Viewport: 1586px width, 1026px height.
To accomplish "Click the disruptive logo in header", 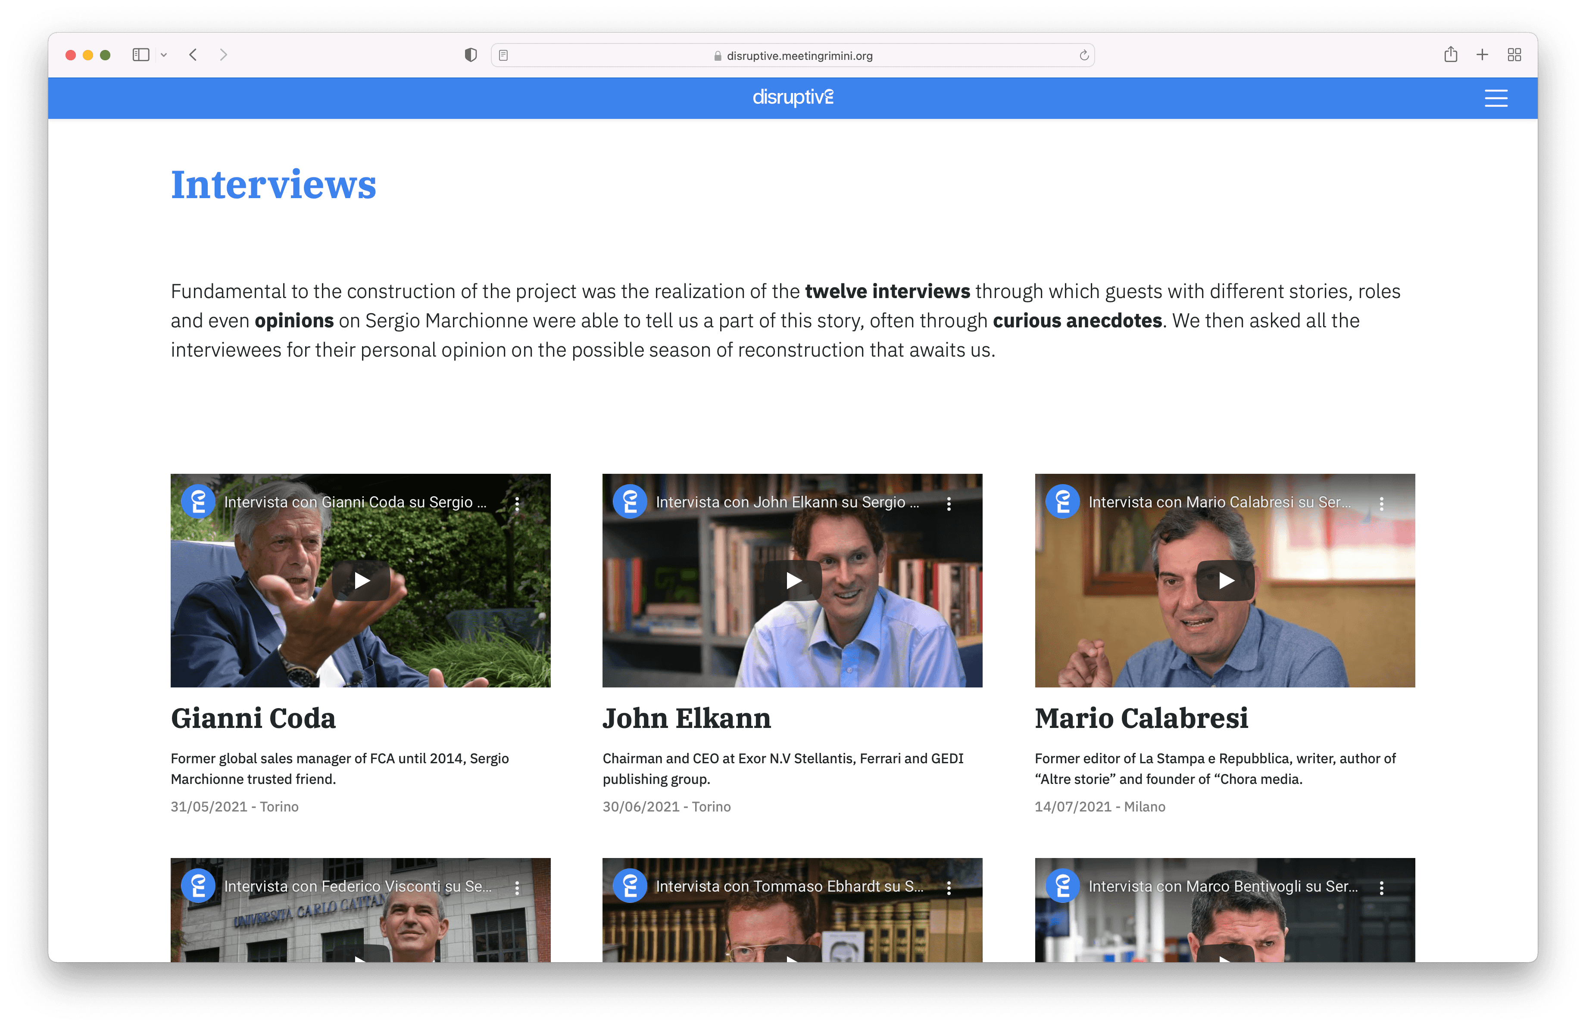I will click(x=792, y=98).
